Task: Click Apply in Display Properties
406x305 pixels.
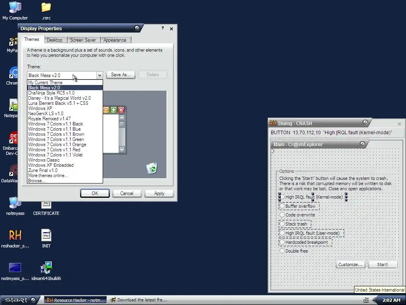Action: point(159,193)
